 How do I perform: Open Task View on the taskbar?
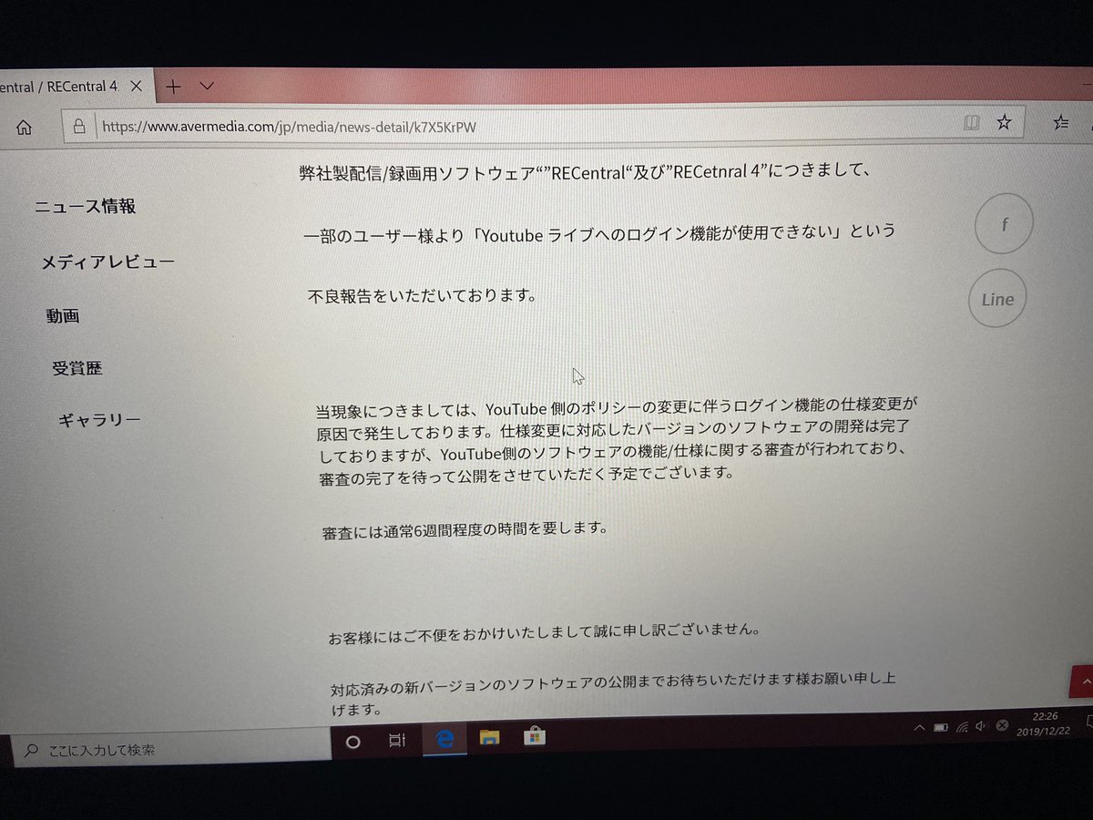click(x=397, y=740)
